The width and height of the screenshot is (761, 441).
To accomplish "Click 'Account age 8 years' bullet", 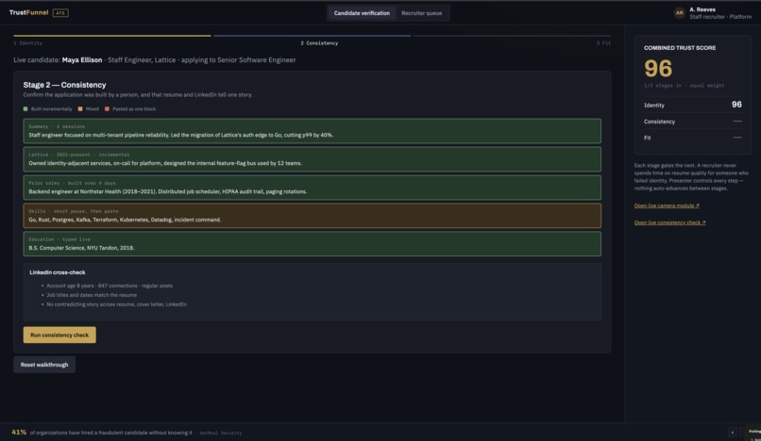I will (x=110, y=286).
